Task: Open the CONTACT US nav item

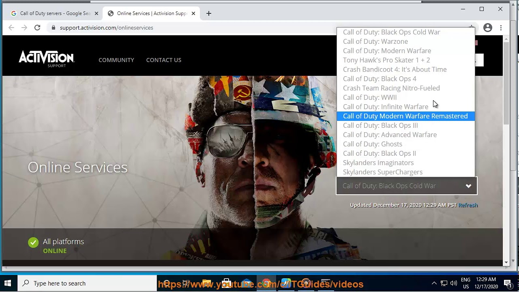Action: coord(163,60)
